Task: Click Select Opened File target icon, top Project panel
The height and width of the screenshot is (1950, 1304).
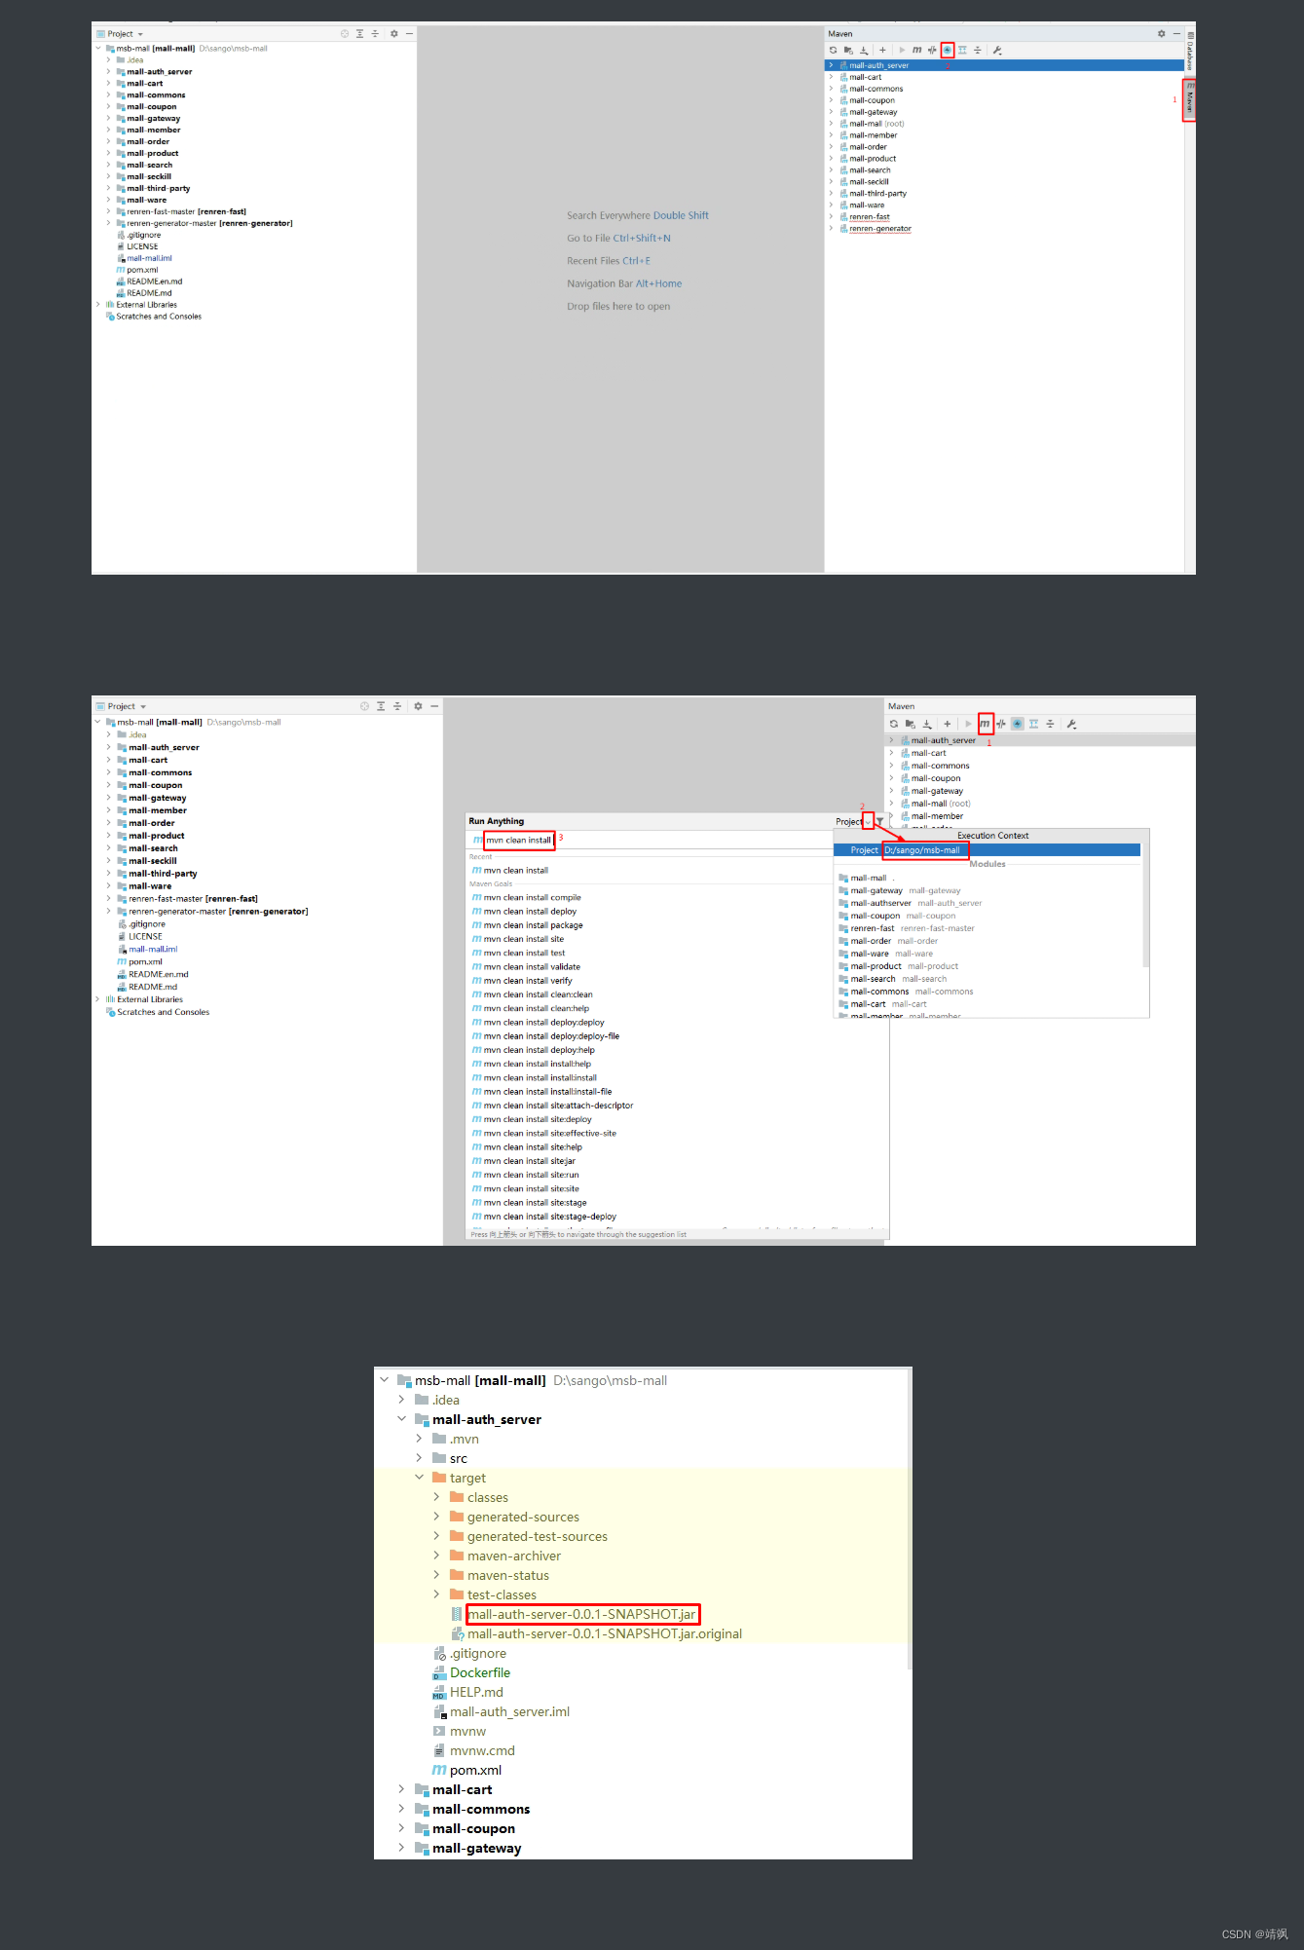Action: click(x=344, y=33)
